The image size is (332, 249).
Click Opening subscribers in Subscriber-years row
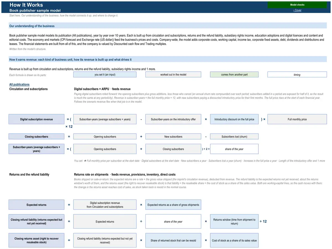[x=105, y=149]
